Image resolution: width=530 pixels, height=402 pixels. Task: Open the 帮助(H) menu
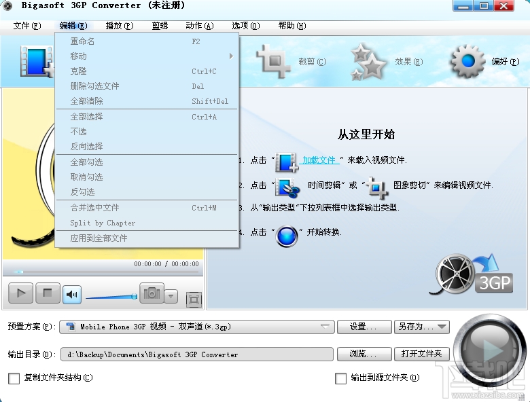(x=292, y=26)
